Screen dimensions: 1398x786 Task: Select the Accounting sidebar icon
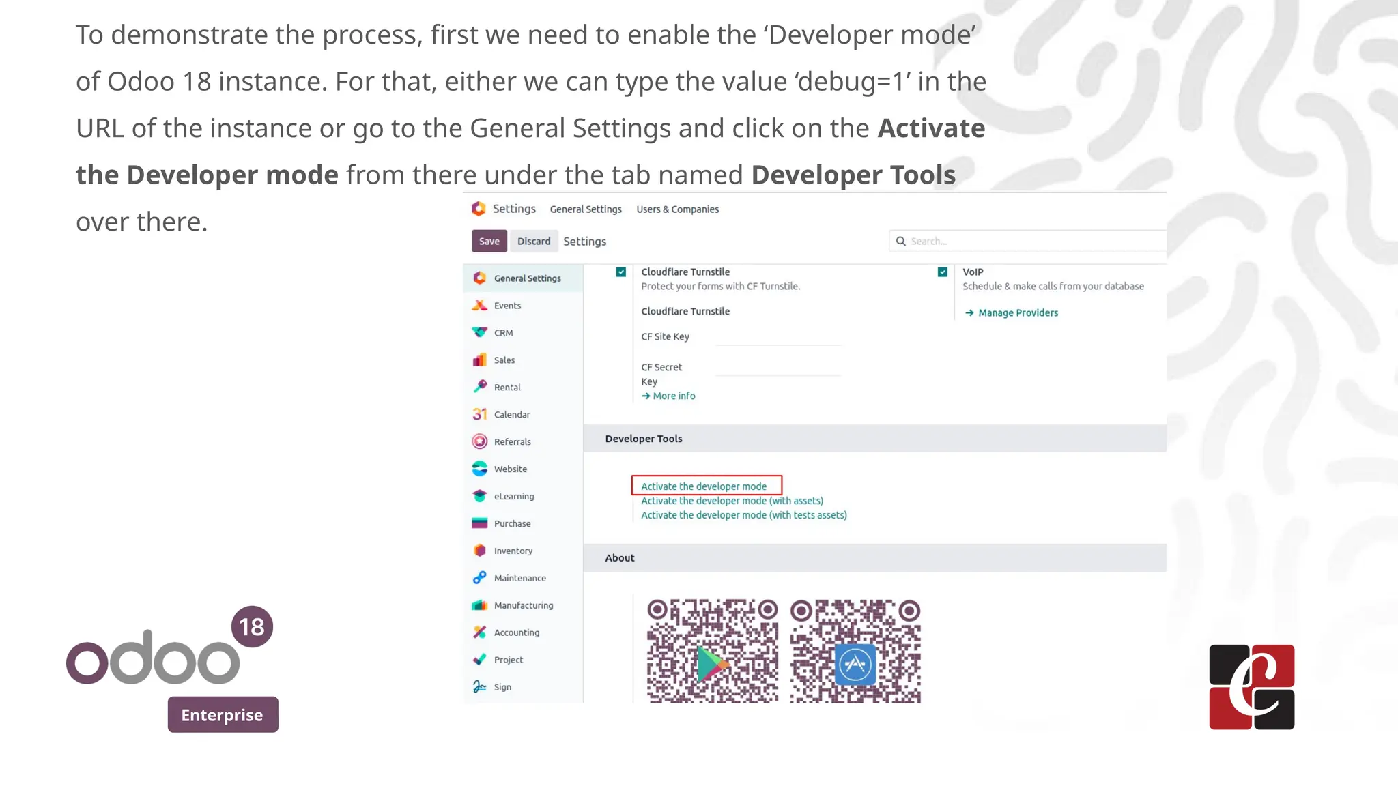(x=480, y=632)
